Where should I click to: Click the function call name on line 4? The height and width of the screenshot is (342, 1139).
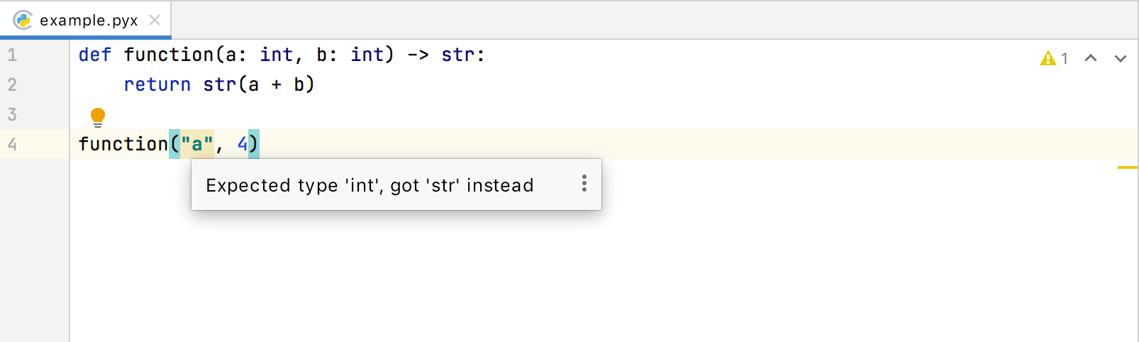click(123, 144)
